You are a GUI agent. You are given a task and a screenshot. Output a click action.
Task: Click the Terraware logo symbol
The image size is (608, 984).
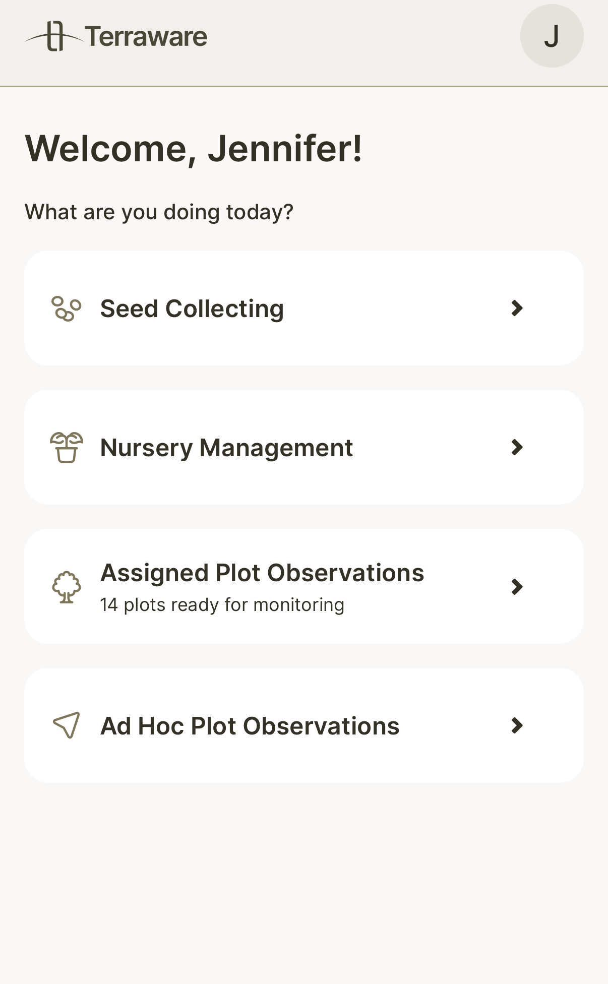tap(54, 36)
